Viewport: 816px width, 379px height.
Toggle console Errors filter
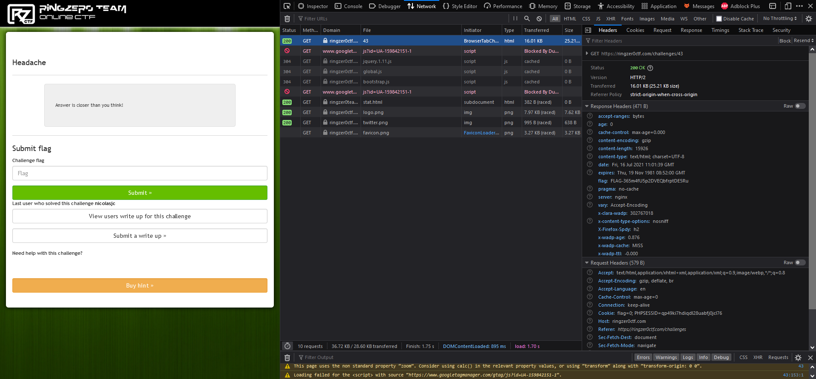pyautogui.click(x=643, y=358)
